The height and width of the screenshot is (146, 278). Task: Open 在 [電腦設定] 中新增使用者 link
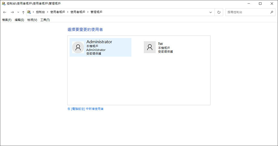[x=86, y=109]
